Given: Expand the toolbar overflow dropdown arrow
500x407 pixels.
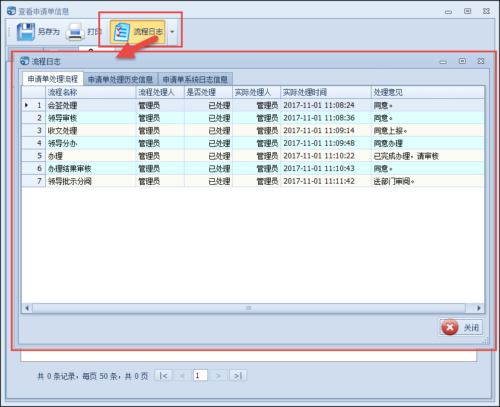Looking at the screenshot, I should click(172, 32).
